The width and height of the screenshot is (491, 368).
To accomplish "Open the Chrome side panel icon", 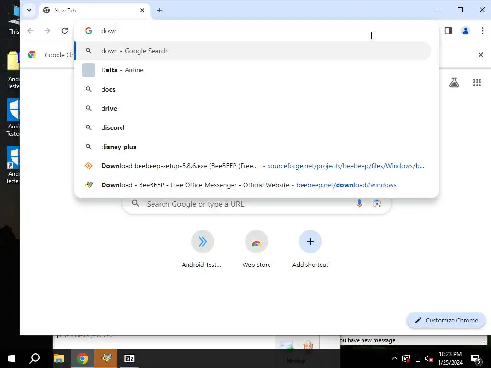I will (x=448, y=31).
